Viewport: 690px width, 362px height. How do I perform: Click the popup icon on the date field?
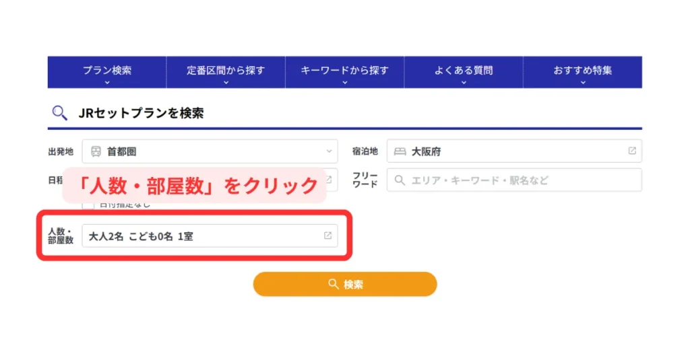[x=329, y=179]
